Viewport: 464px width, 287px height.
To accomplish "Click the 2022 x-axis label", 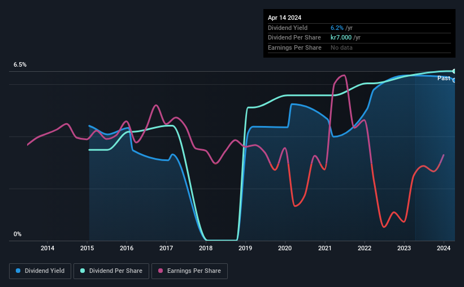I will click(365, 248).
